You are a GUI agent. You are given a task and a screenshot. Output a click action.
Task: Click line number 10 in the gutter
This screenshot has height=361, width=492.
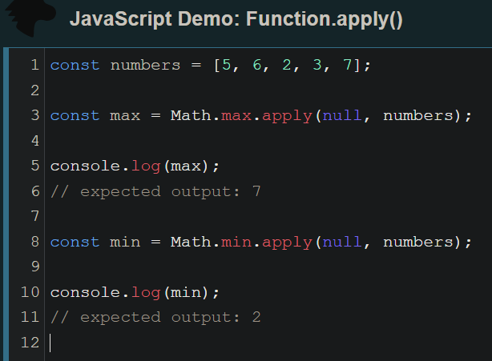click(30, 292)
